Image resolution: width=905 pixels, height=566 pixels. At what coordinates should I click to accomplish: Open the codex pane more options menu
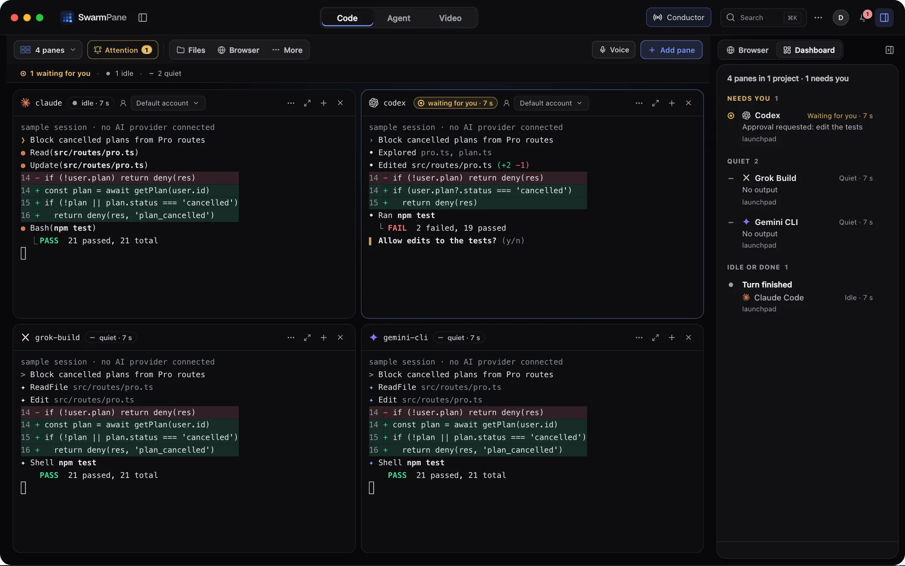point(639,103)
